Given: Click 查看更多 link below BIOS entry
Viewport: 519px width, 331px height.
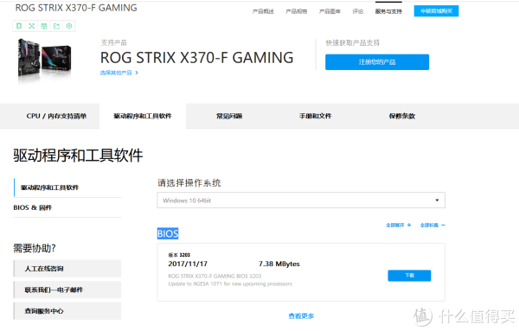Looking at the screenshot, I should click(301, 316).
